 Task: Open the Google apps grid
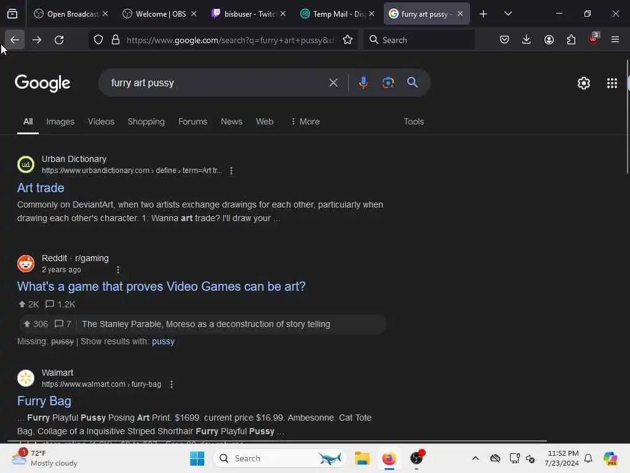[612, 83]
